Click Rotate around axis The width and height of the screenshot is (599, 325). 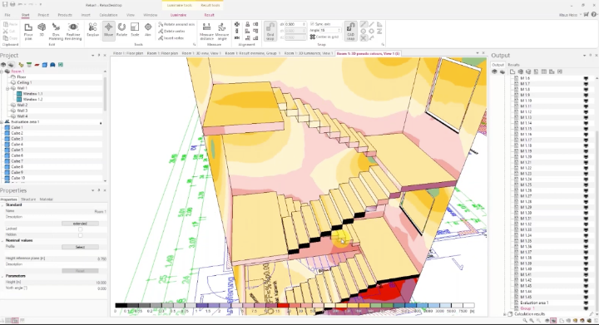coord(176,24)
